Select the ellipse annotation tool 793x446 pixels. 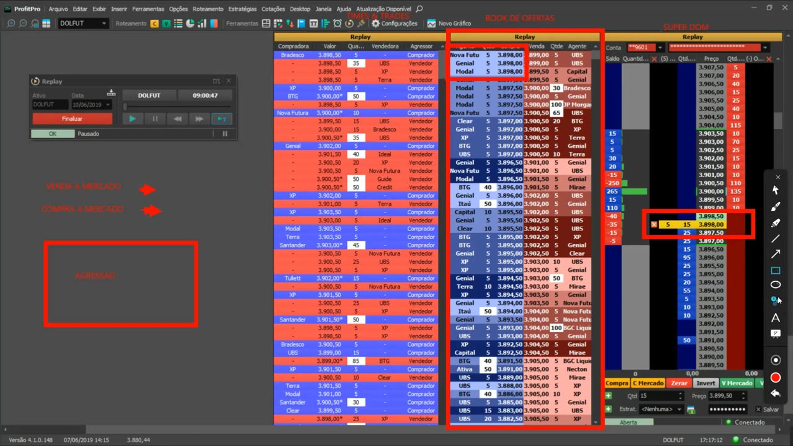pos(775,285)
